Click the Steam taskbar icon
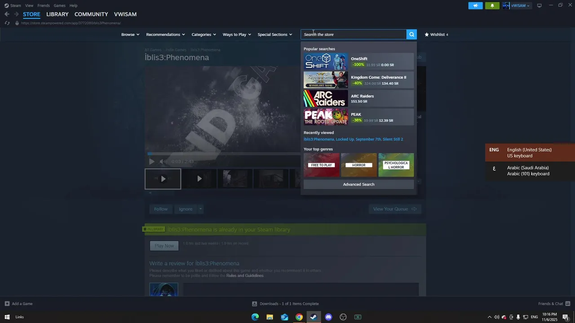The image size is (575, 323). pyautogui.click(x=314, y=317)
